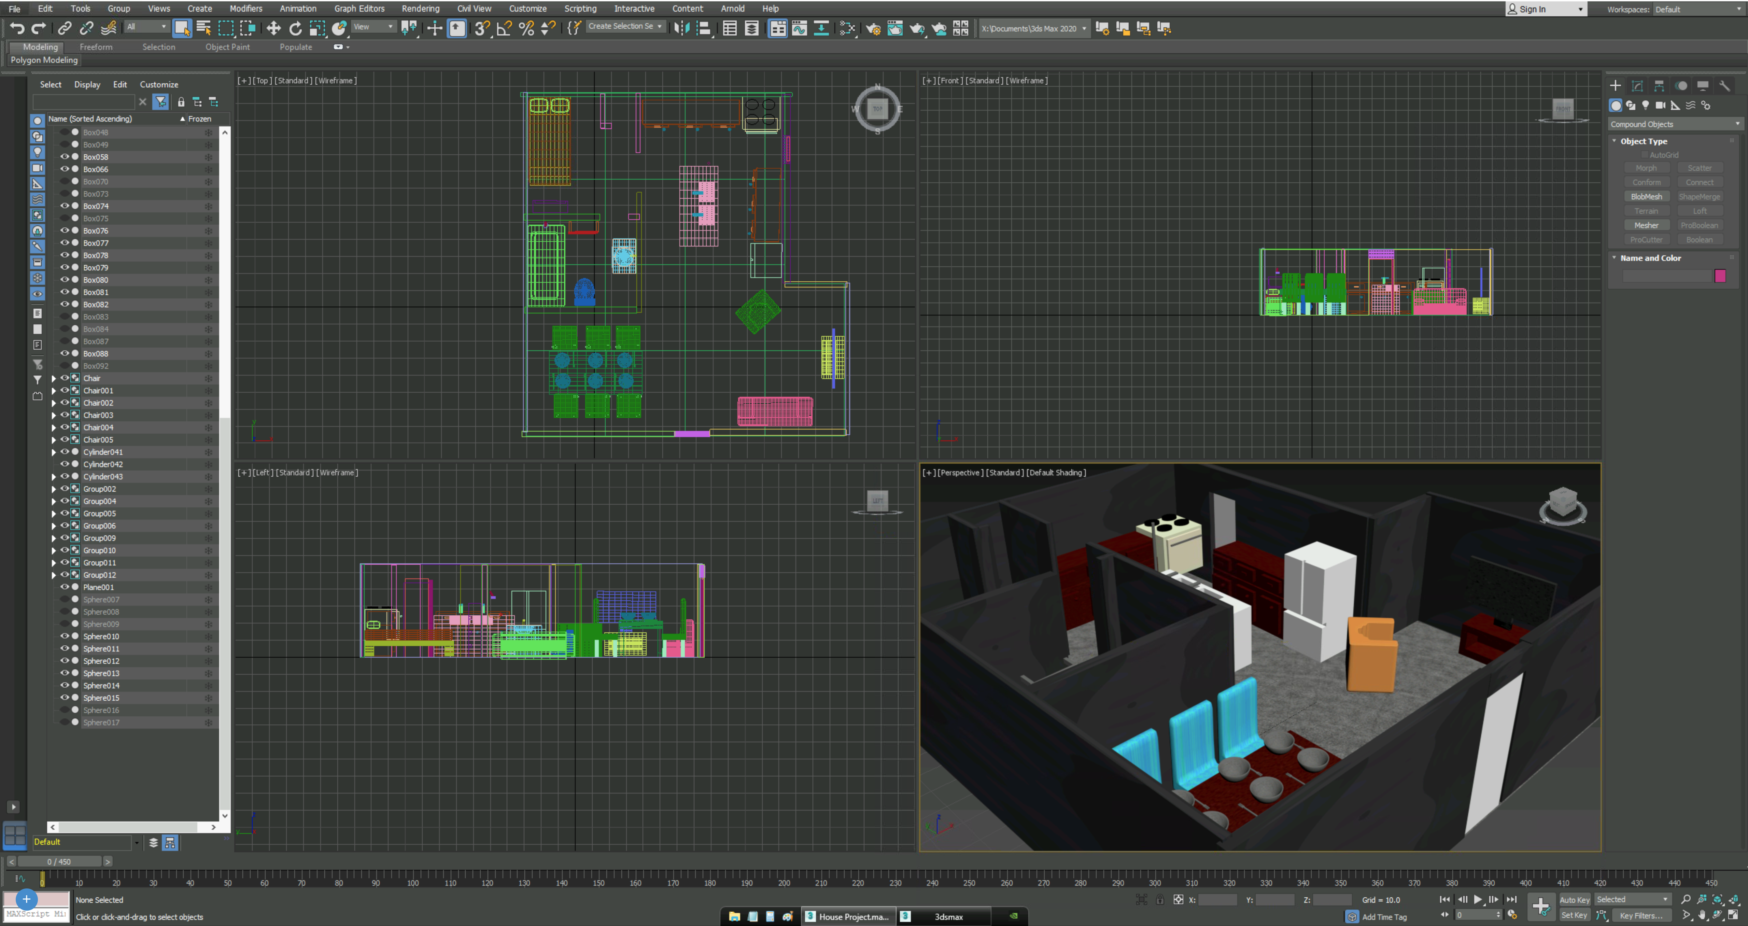The image size is (1748, 926).
Task: Switch to the Object Paint ribbon tab
Action: pos(227,47)
